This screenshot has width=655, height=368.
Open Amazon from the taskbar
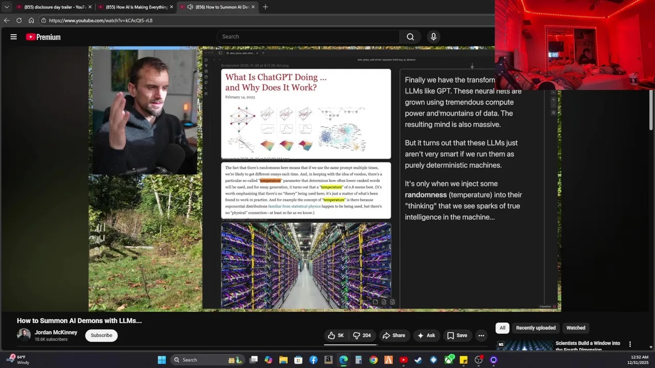329,360
